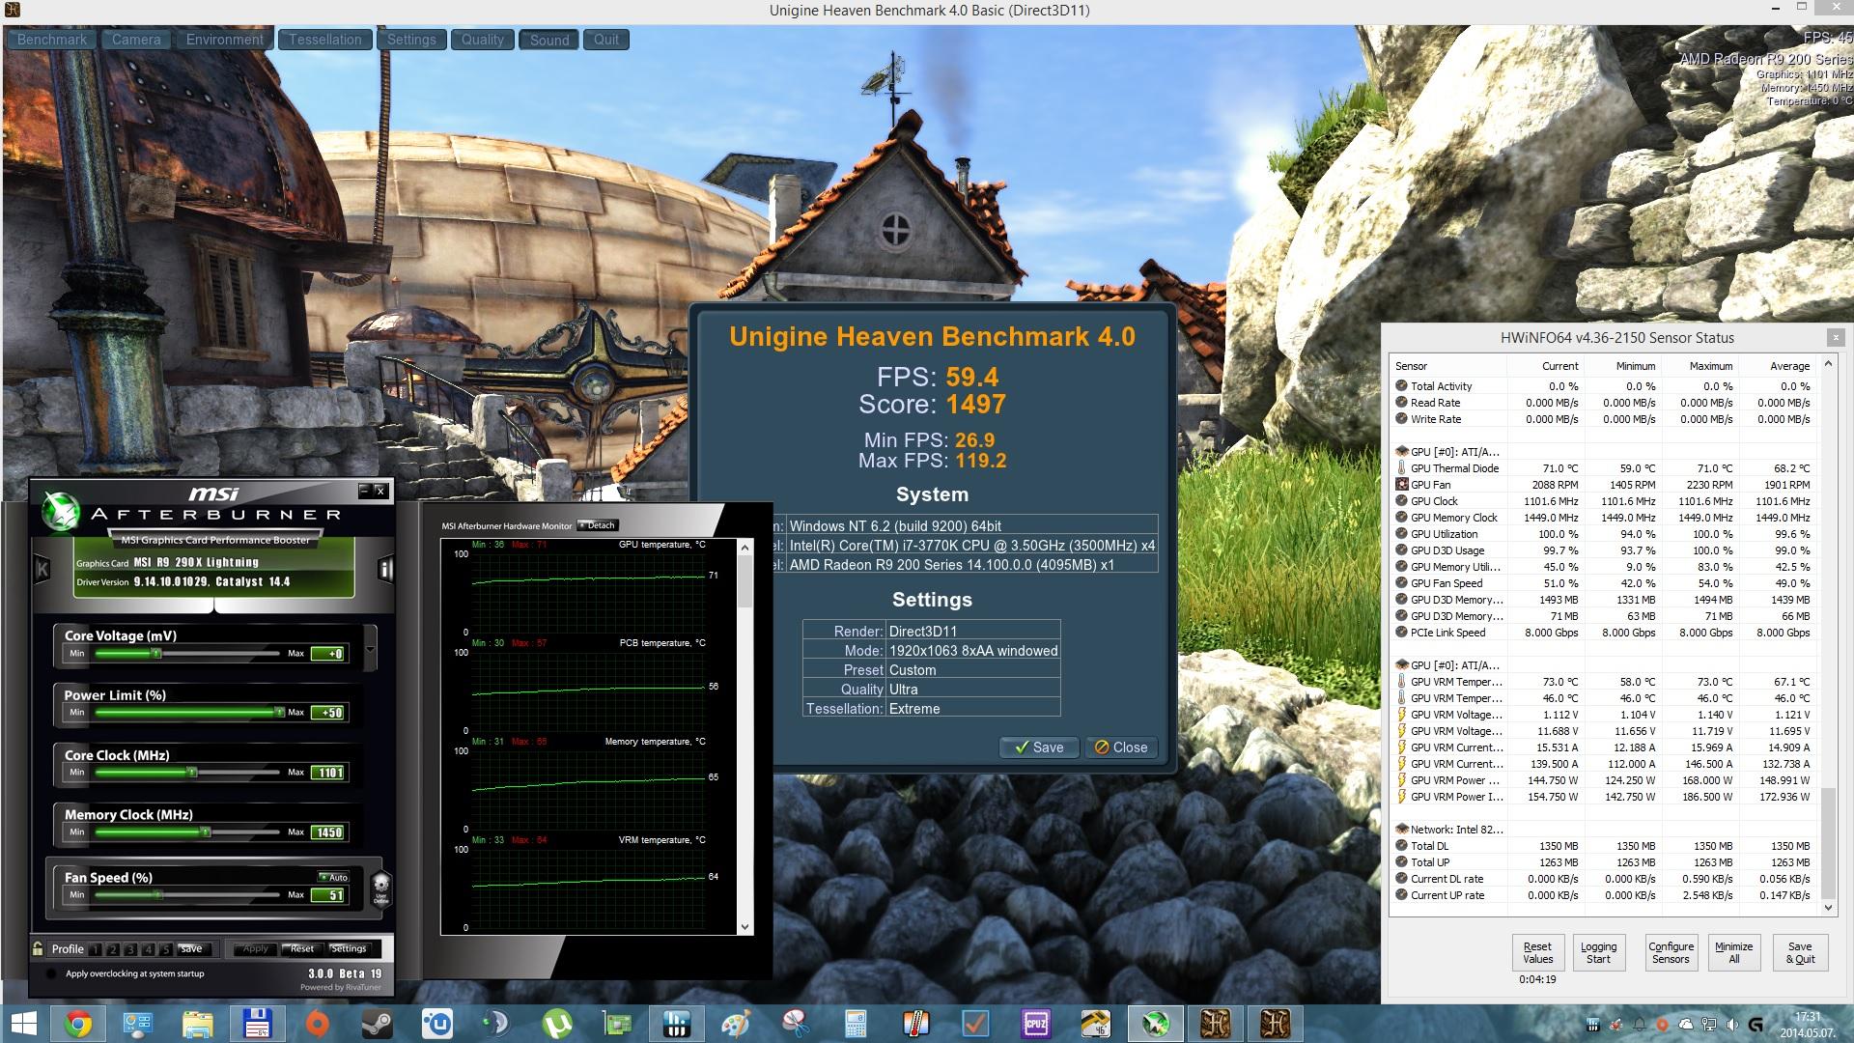Viewport: 1854px width, 1043px height.
Task: Click the Fan Speed slider handle
Action: click(x=160, y=895)
